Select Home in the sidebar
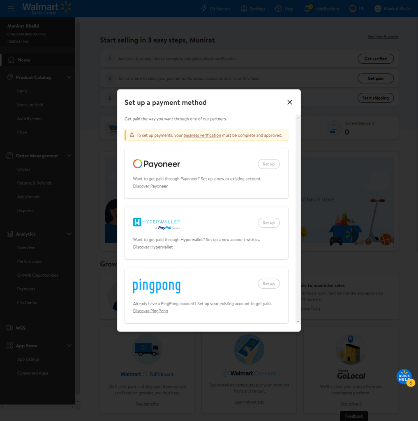The image size is (418, 421). click(23, 60)
